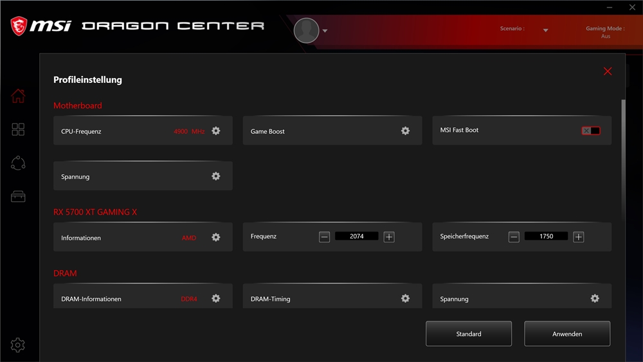Open the toolbox sidebar icon
Screen dimensions: 643x362
tap(18, 197)
